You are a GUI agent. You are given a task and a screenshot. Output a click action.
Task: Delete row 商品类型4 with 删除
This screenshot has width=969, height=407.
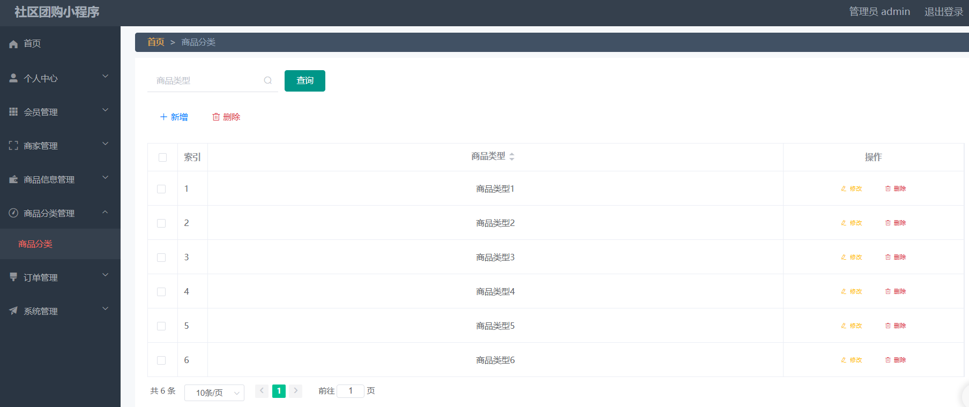[x=896, y=291]
